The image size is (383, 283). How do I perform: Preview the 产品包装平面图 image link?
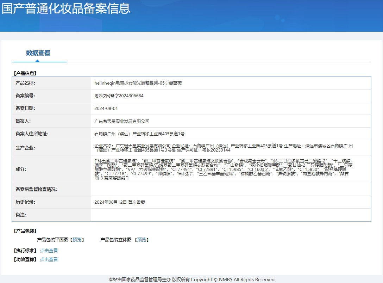click(x=77, y=240)
